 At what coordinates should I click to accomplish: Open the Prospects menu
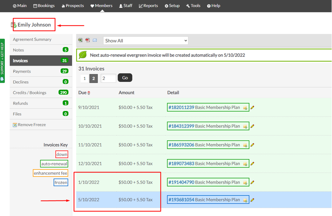[x=73, y=6]
